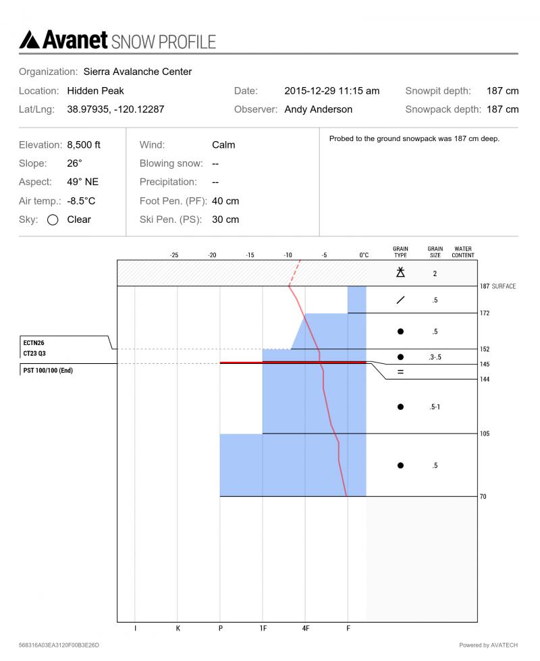The width and height of the screenshot is (540, 661).
Task: Click the Powered by AVATECH text
Action: tap(488, 645)
